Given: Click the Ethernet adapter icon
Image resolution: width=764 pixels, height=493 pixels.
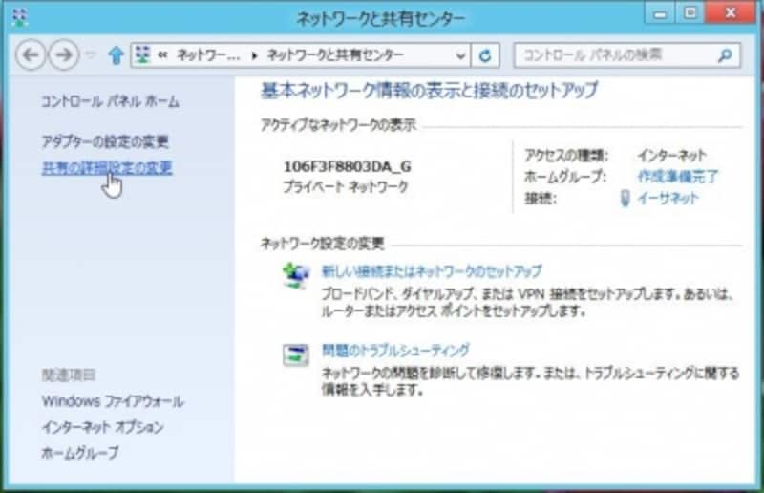Looking at the screenshot, I should pos(626,198).
